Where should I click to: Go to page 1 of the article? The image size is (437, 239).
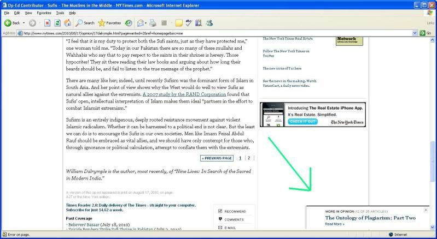click(x=240, y=158)
